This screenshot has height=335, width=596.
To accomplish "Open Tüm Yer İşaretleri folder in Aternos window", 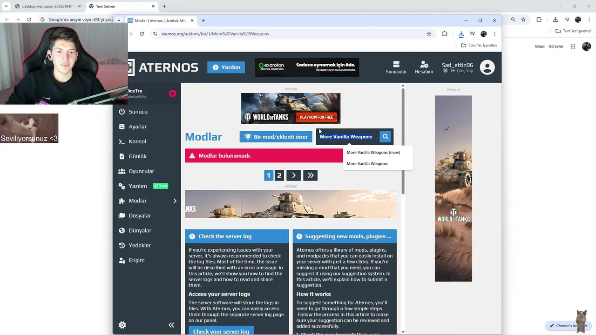I will pyautogui.click(x=479, y=45).
